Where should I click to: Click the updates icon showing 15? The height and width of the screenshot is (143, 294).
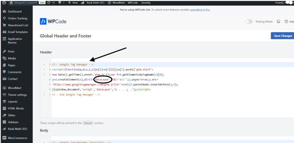coord(51,3)
